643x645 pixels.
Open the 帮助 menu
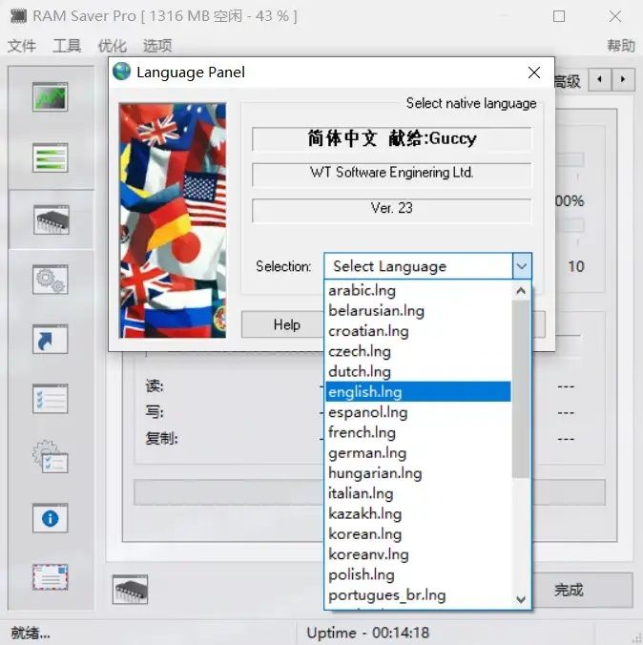(x=621, y=46)
